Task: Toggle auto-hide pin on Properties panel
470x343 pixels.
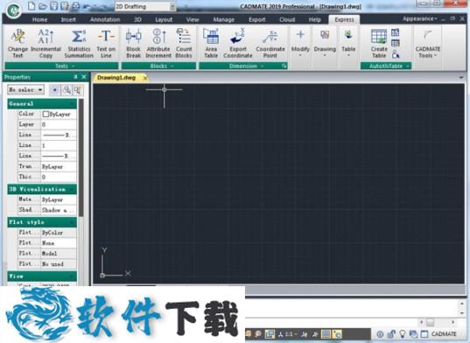Action: coord(75,77)
